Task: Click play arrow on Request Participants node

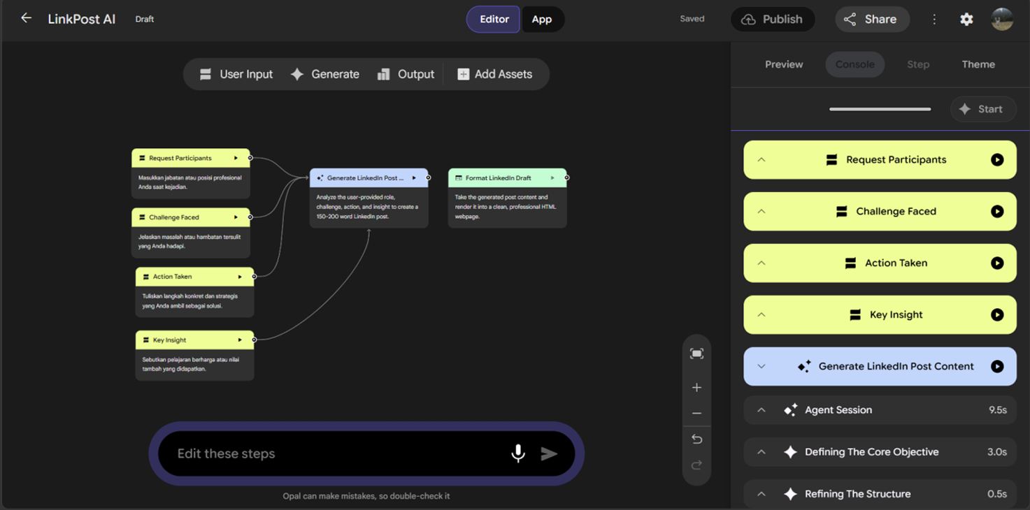Action: [x=236, y=158]
